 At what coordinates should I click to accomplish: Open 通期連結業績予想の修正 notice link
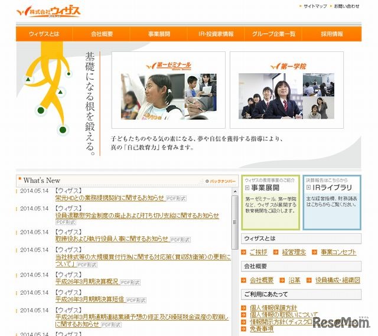(142, 317)
